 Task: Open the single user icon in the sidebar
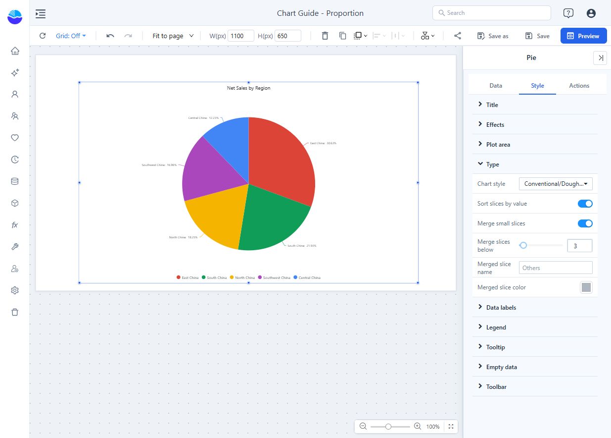tap(15, 94)
